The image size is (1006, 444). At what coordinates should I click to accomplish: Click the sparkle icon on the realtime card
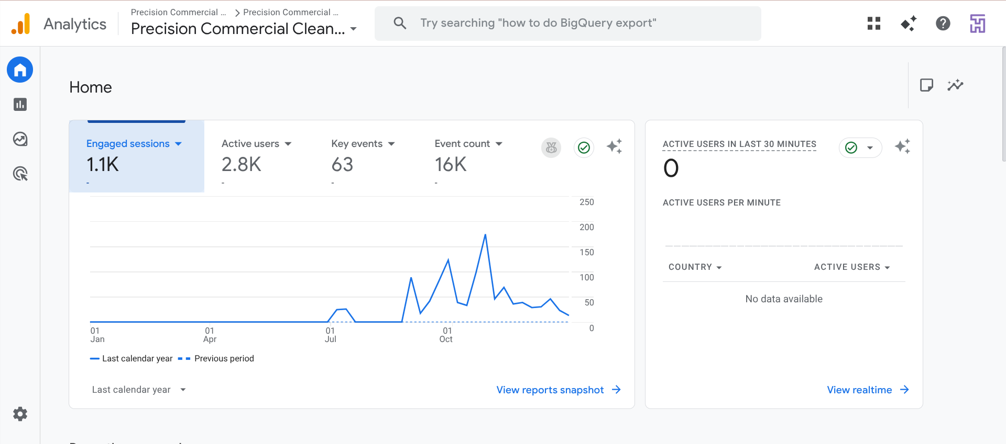pos(902,146)
